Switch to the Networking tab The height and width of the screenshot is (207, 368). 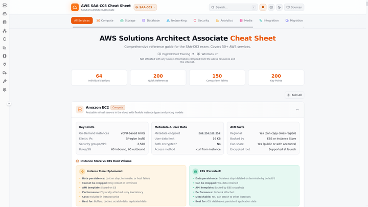tap(176, 20)
